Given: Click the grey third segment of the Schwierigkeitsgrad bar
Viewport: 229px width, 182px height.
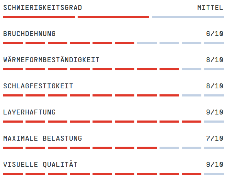Looking at the screenshot, I should point(188,17).
